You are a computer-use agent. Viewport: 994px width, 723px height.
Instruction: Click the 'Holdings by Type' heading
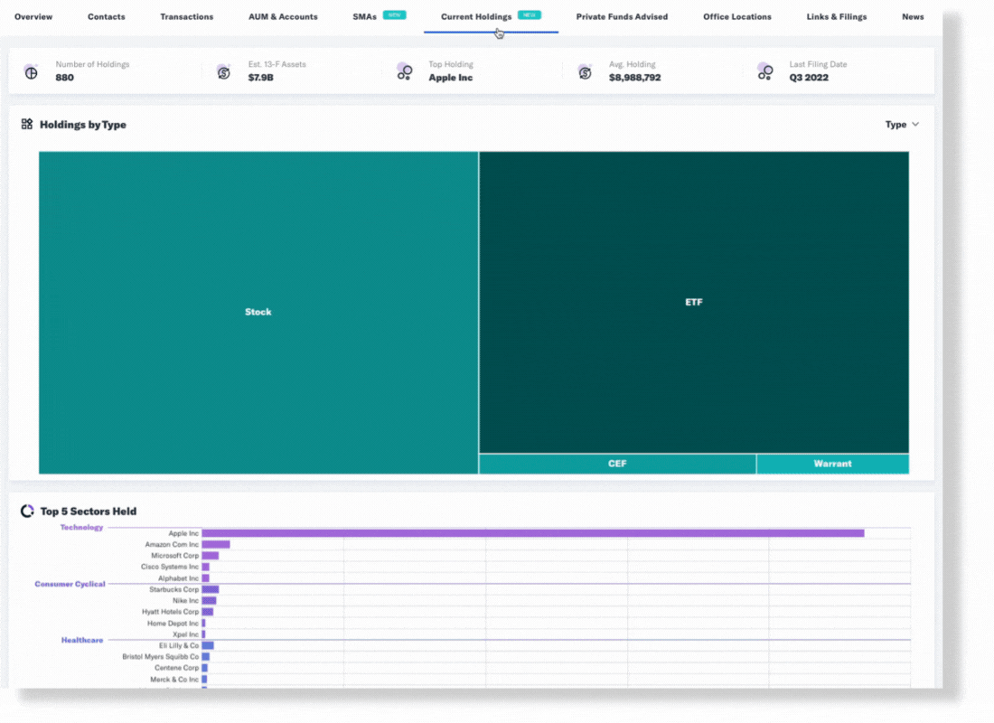coord(83,125)
